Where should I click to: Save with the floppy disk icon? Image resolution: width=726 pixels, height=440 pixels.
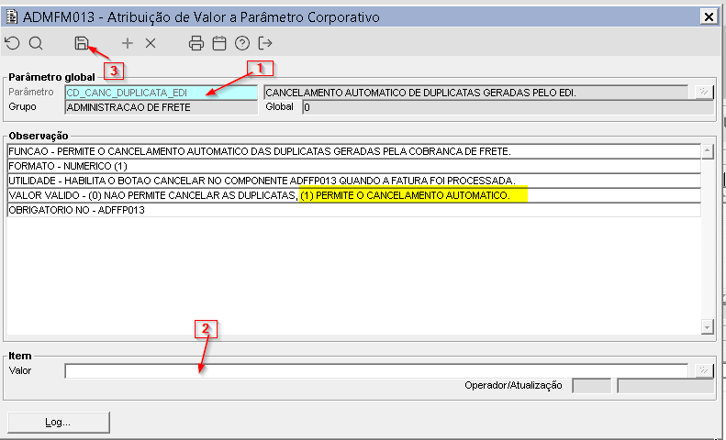[82, 43]
